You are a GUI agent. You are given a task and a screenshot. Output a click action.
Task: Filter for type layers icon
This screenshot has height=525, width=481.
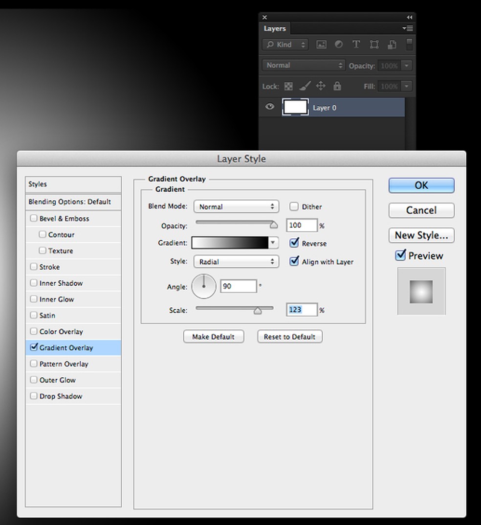coord(356,45)
